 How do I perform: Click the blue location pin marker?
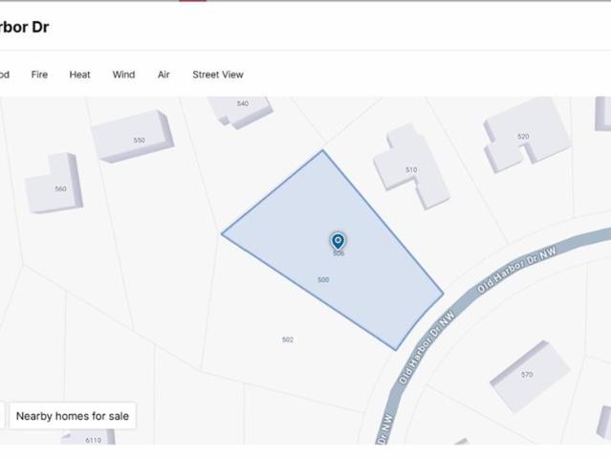click(x=338, y=240)
